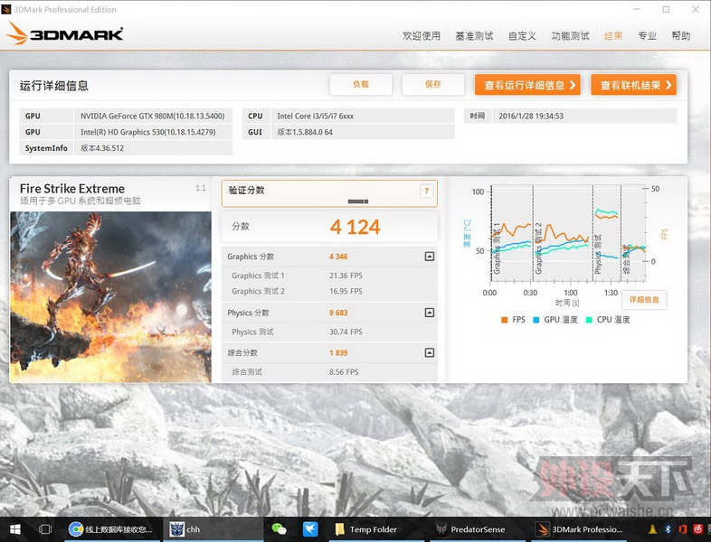Click the yellow bell tray icon

[x=652, y=529]
